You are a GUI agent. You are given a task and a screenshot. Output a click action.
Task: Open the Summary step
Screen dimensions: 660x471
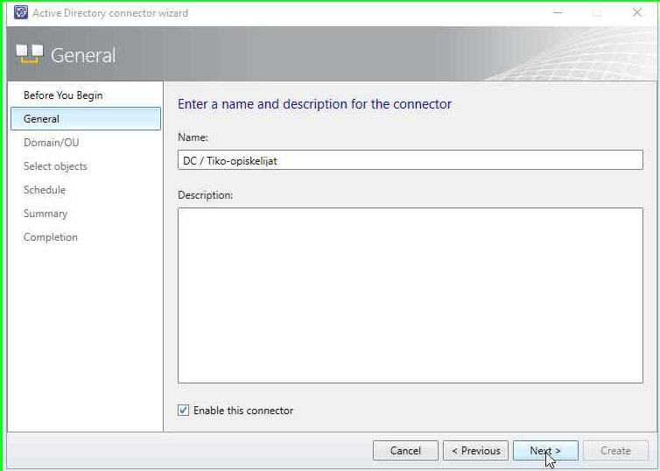pos(45,214)
